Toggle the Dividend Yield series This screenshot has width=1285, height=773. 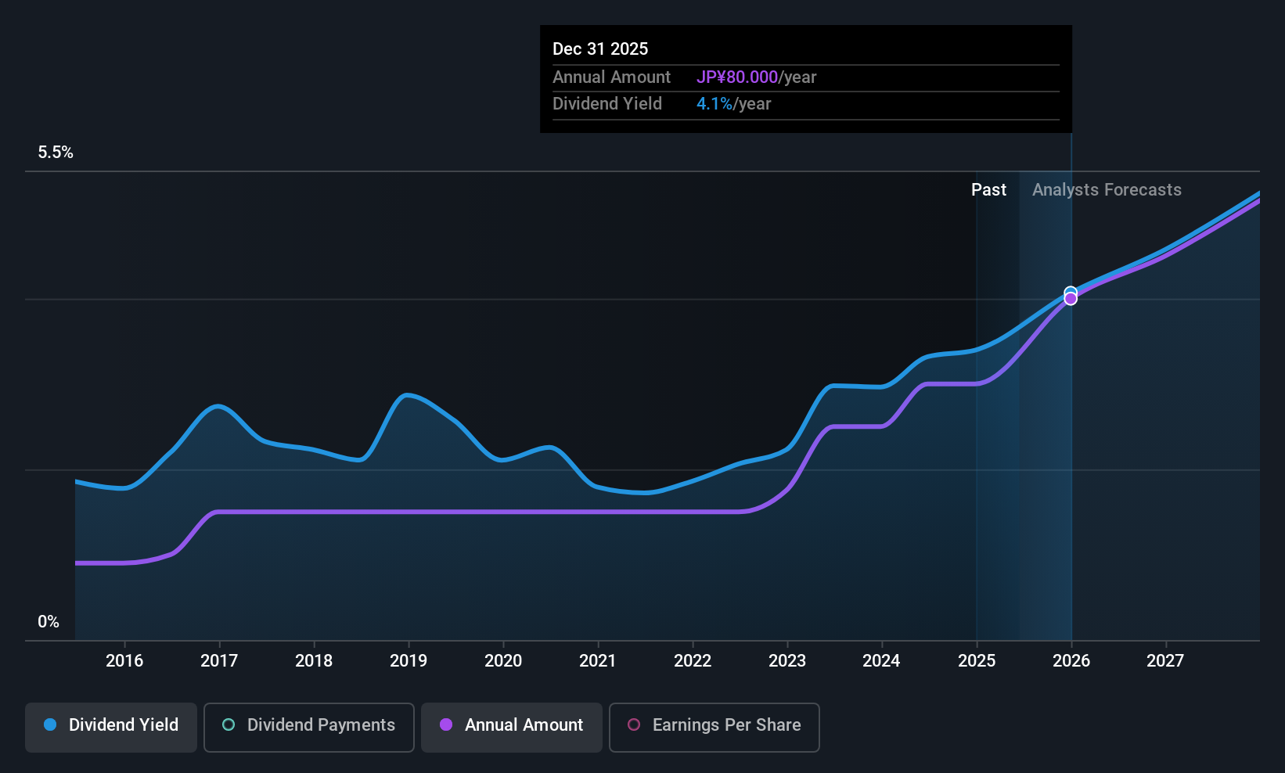pos(111,728)
